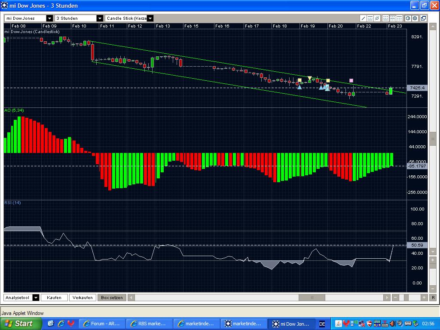This screenshot has height=330, width=440.
Task: Expand the Analysetool dropdown
Action: pyautogui.click(x=36, y=297)
